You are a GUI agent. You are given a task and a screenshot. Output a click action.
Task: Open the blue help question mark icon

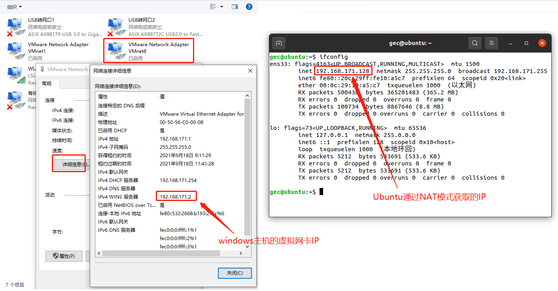click(249, 7)
